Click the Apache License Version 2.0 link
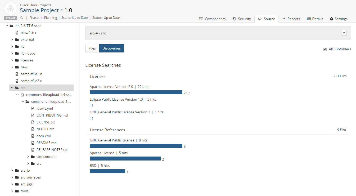 (x=111, y=87)
